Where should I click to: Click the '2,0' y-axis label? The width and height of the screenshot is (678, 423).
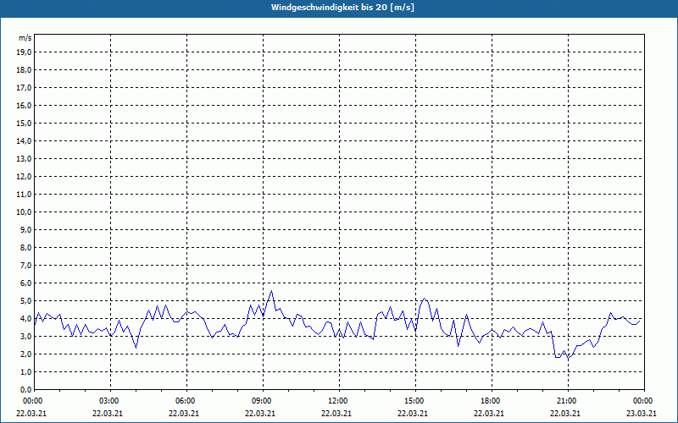coord(25,354)
